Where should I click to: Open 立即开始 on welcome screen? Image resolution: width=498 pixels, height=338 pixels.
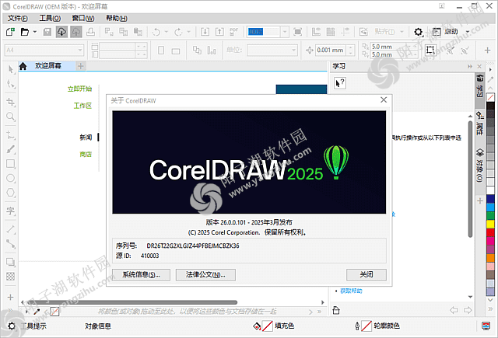tap(79, 89)
